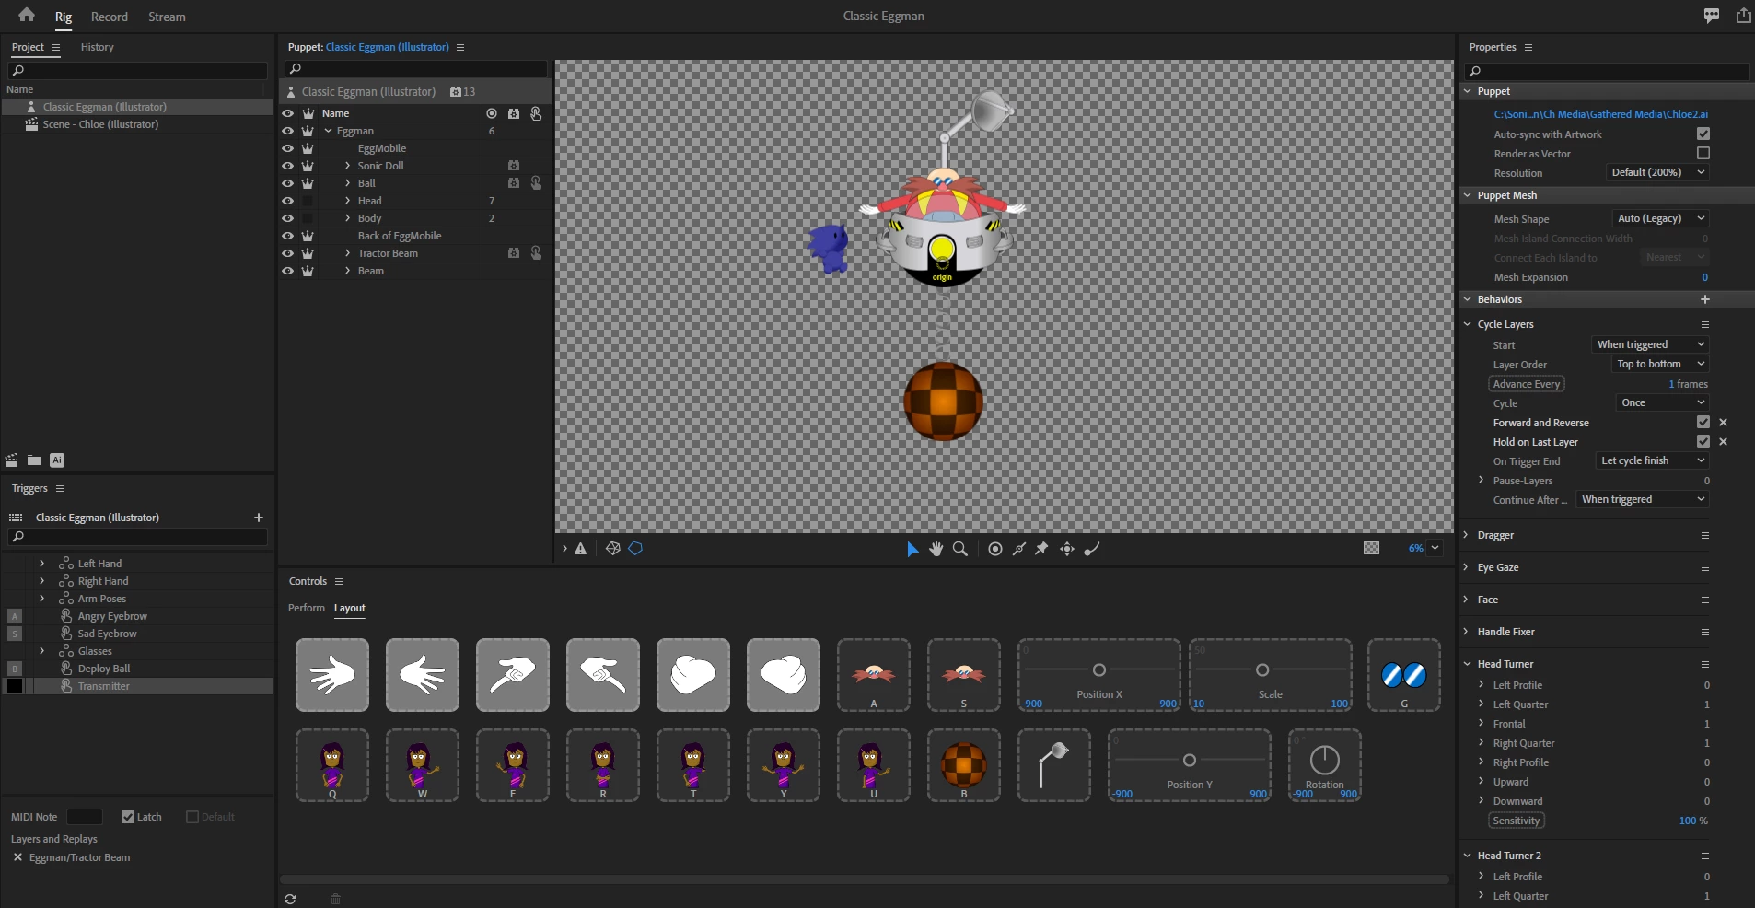Switch to the Record workspace

[x=110, y=17]
